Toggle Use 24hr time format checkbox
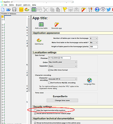This screenshot has height=124, width=113. point(49,70)
